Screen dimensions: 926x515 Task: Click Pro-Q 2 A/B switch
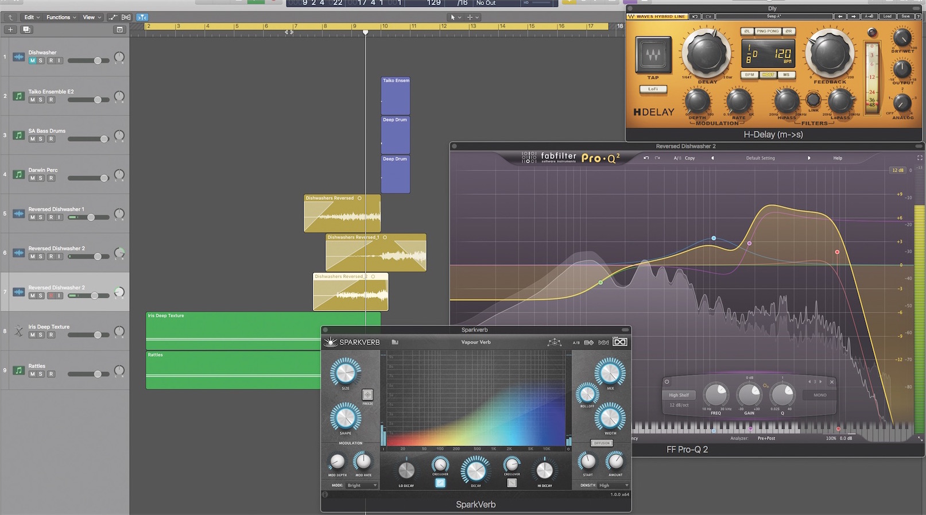677,158
